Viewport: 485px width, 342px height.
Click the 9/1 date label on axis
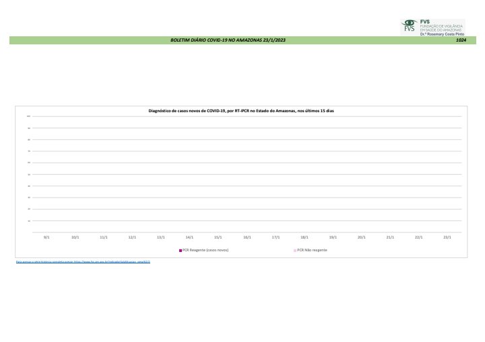46,237
